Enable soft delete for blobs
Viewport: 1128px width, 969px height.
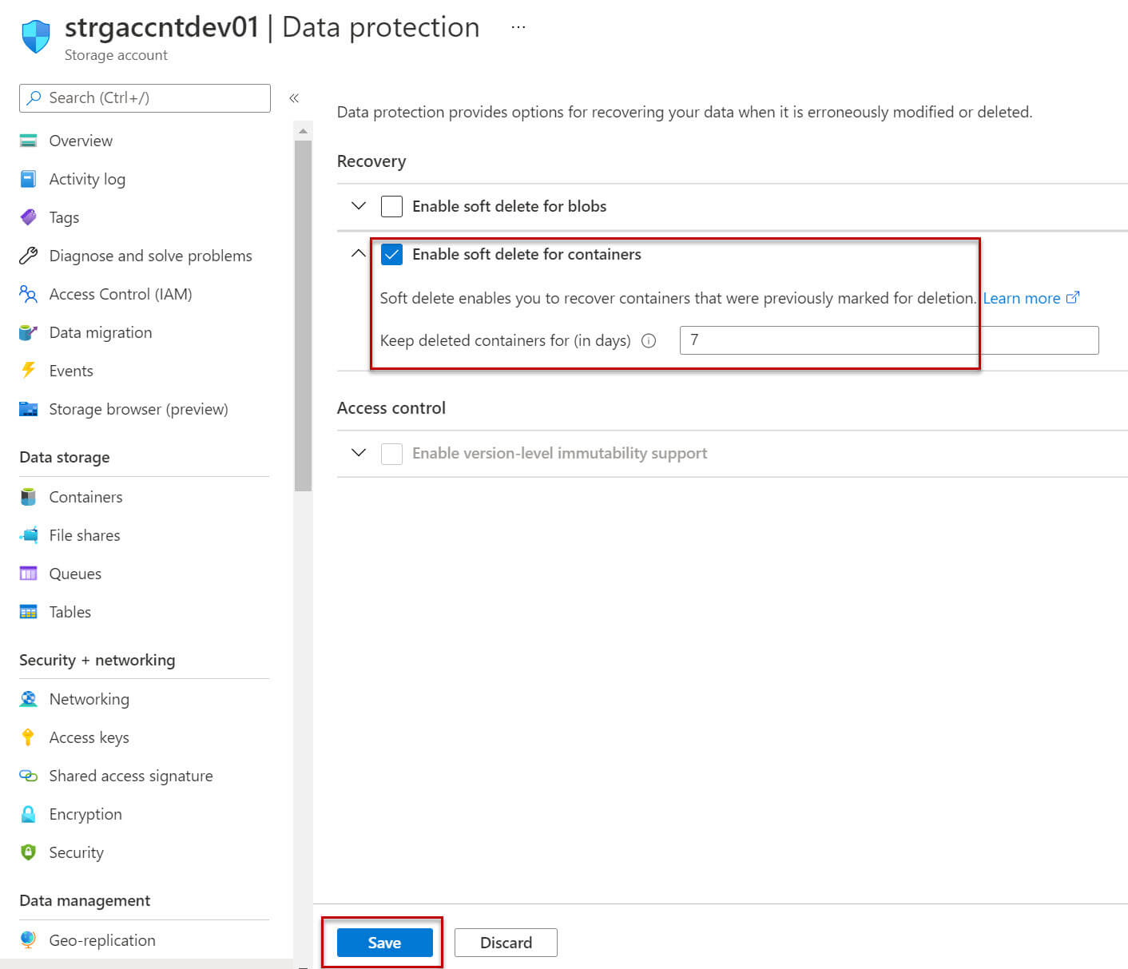coord(391,206)
